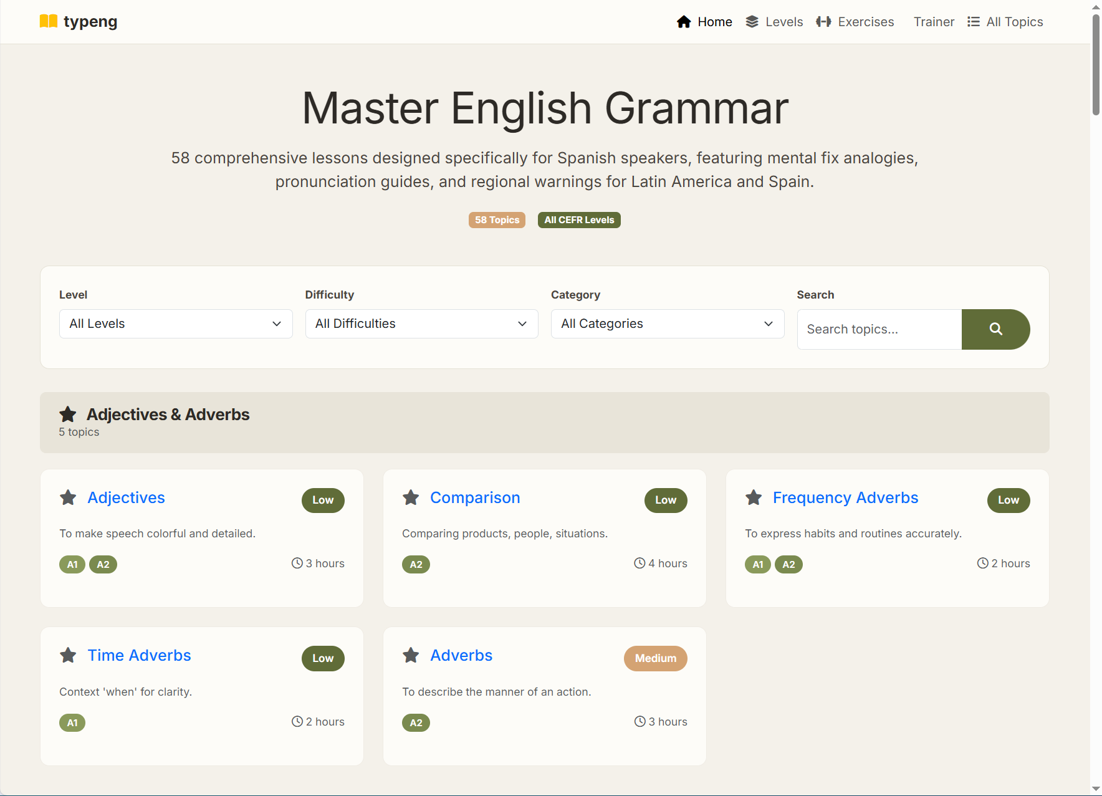Image resolution: width=1102 pixels, height=796 pixels.
Task: Open Trainer in the navigation bar
Action: tap(934, 22)
